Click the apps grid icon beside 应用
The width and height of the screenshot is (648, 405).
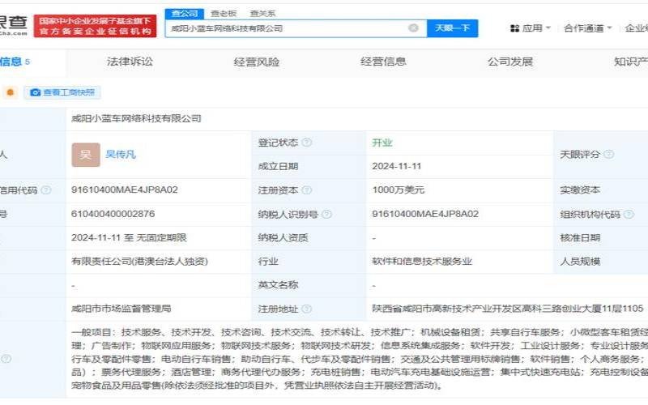point(514,28)
